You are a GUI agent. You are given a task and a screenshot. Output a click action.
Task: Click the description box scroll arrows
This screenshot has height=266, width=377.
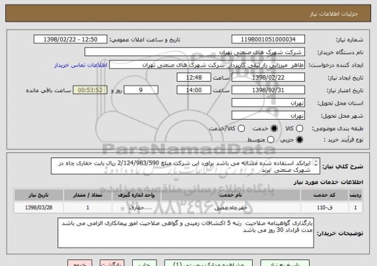coord(316,163)
